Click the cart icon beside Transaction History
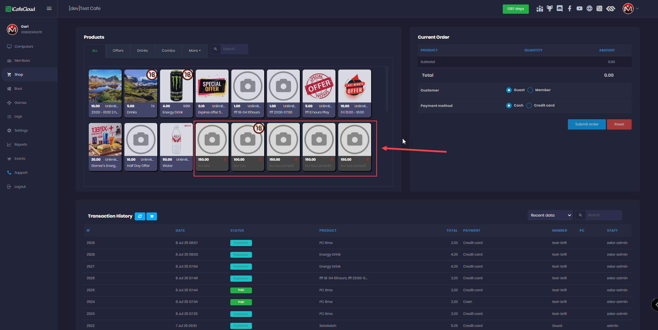Image resolution: width=658 pixels, height=330 pixels. tap(151, 216)
